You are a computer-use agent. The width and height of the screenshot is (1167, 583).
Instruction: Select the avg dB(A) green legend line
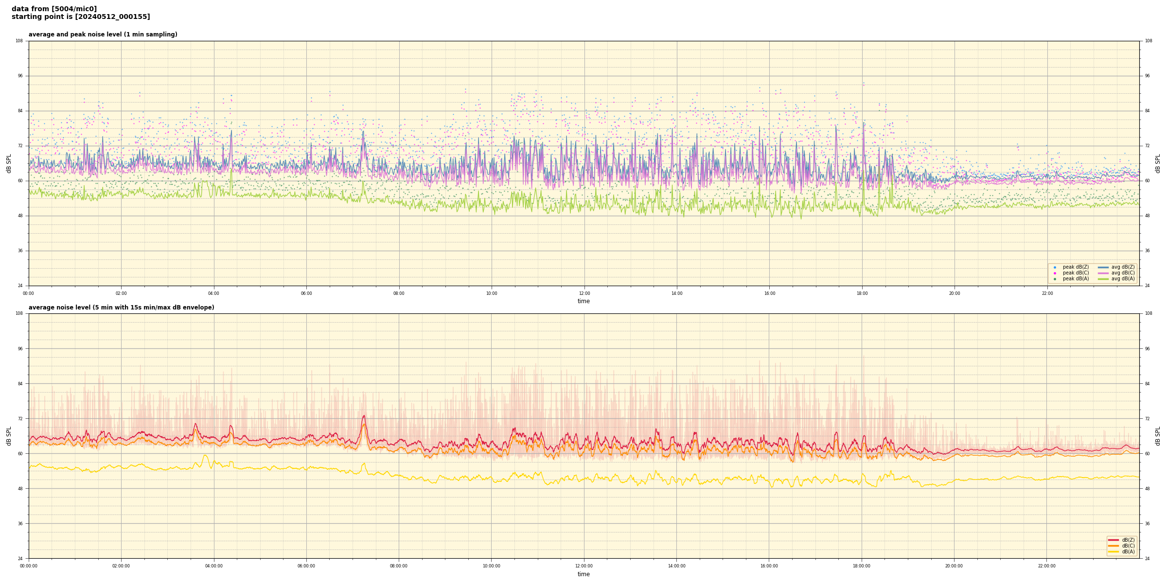1103,279
